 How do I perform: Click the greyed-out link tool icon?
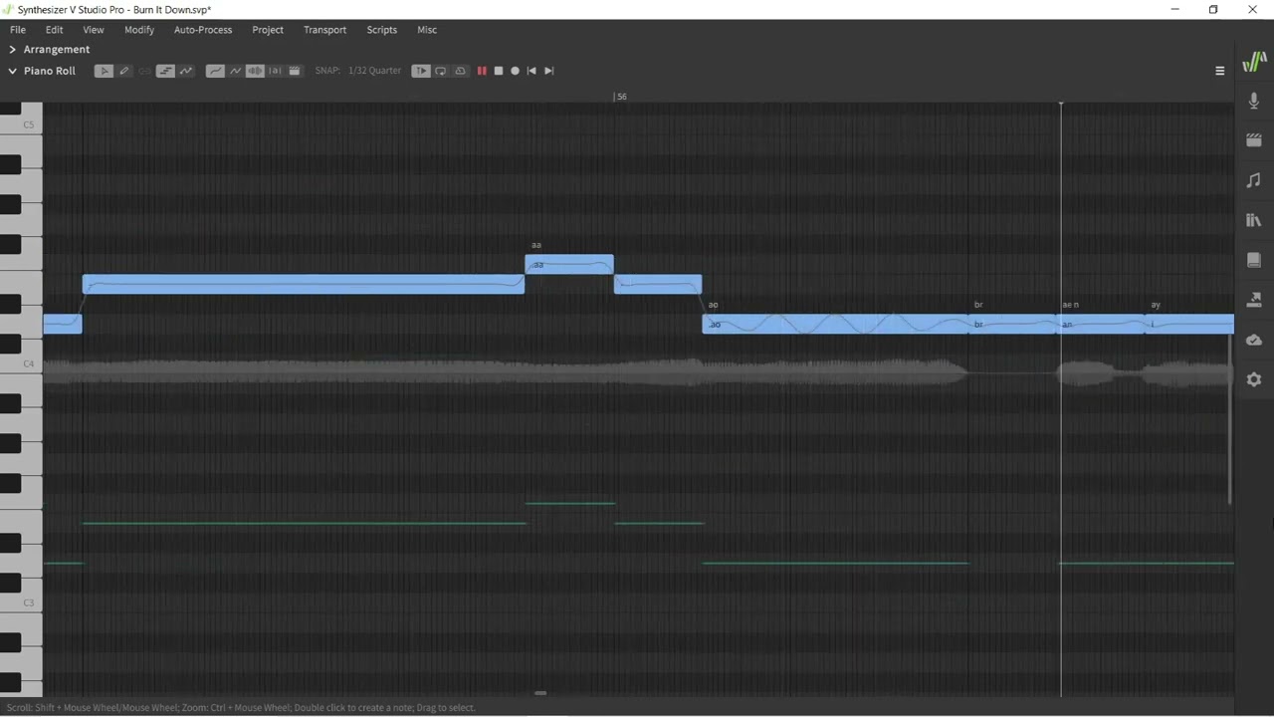(x=145, y=71)
